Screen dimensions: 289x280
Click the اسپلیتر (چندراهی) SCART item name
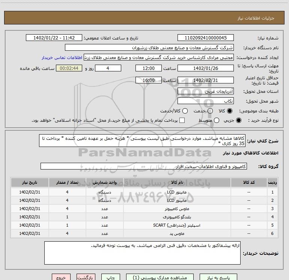[177, 226]
